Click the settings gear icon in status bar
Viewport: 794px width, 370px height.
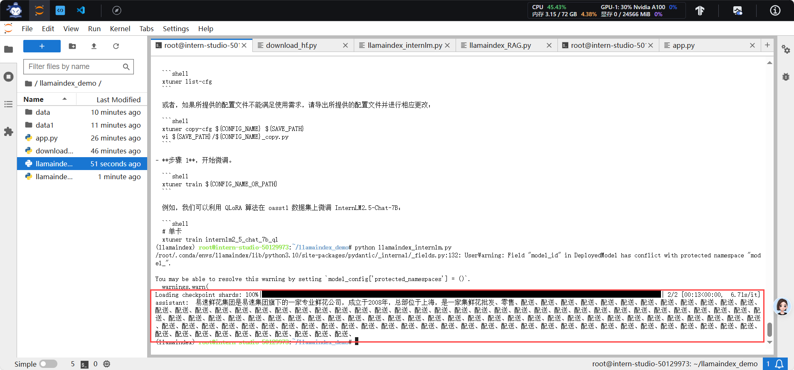click(107, 364)
